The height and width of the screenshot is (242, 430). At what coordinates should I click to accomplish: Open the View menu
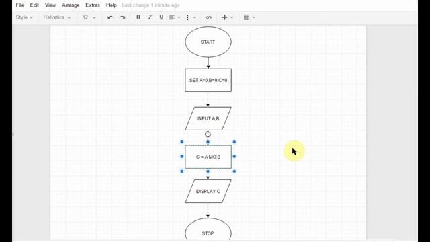50,5
